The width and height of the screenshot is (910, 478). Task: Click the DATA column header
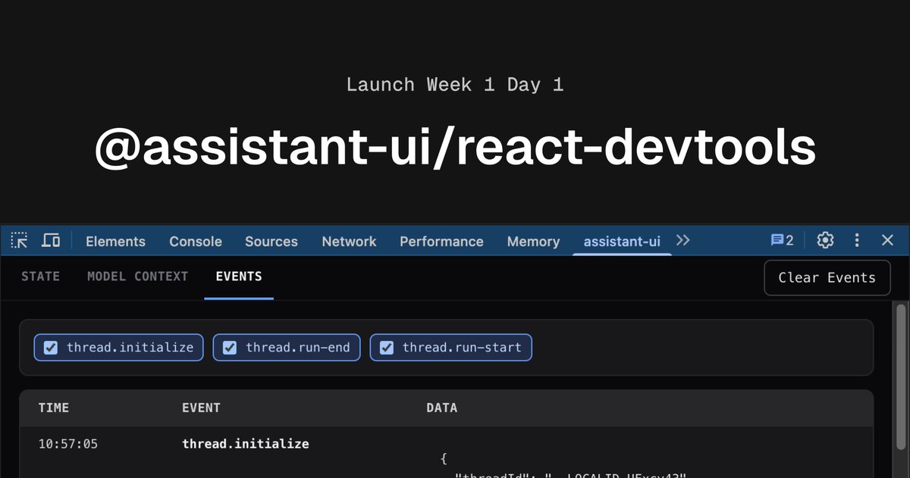(442, 408)
